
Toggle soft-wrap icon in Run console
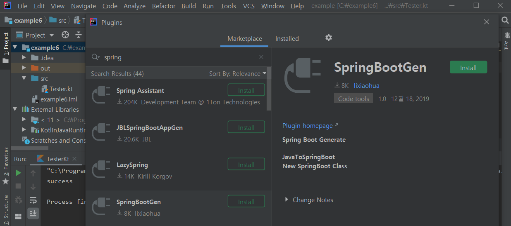tap(33, 200)
